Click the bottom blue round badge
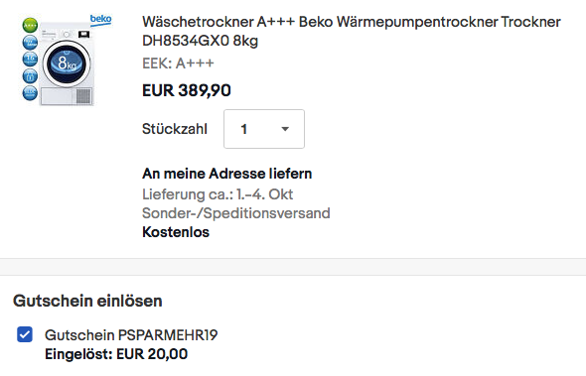Screen dimensions: 586x376 (x=30, y=93)
